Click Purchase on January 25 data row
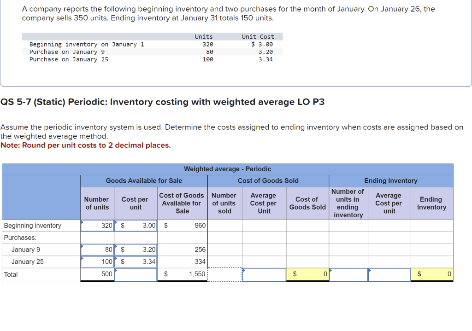The height and width of the screenshot is (331, 472). (152, 59)
